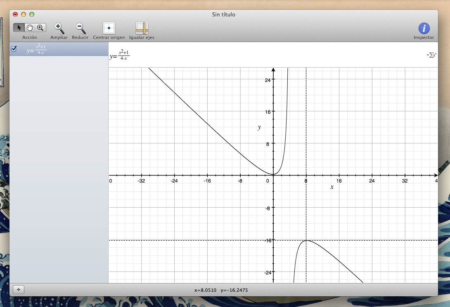Add a new equation with the plus button
450x307 pixels.
pyautogui.click(x=18, y=289)
